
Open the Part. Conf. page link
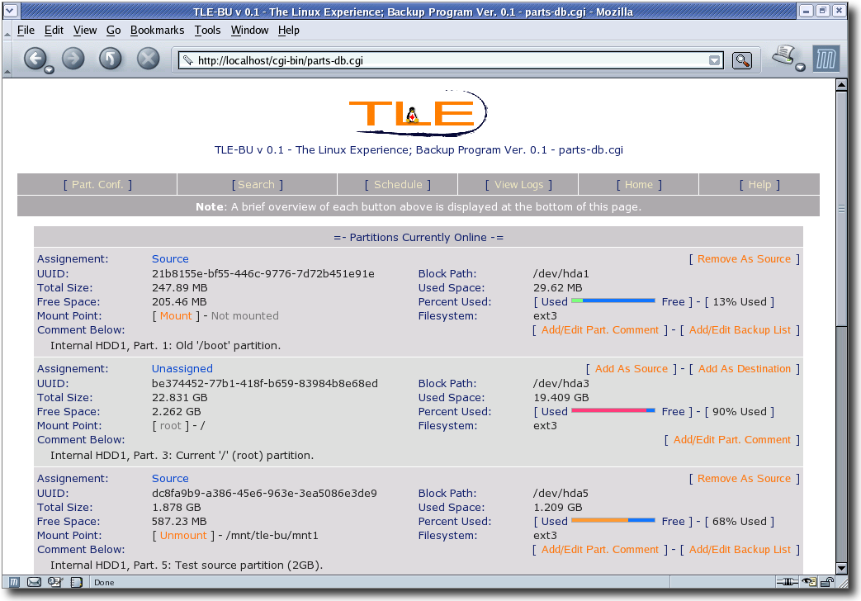[x=97, y=185]
